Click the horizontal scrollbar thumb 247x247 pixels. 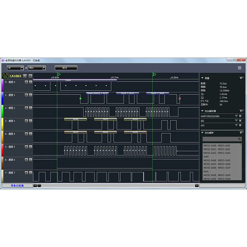pyautogui.click(x=39, y=186)
